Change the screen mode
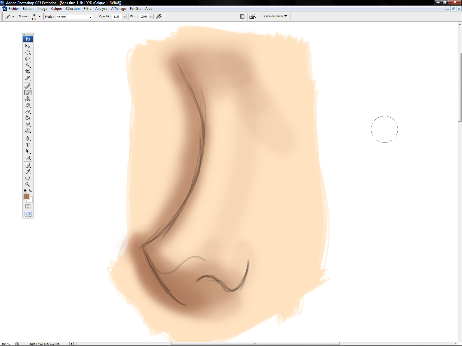 point(28,214)
